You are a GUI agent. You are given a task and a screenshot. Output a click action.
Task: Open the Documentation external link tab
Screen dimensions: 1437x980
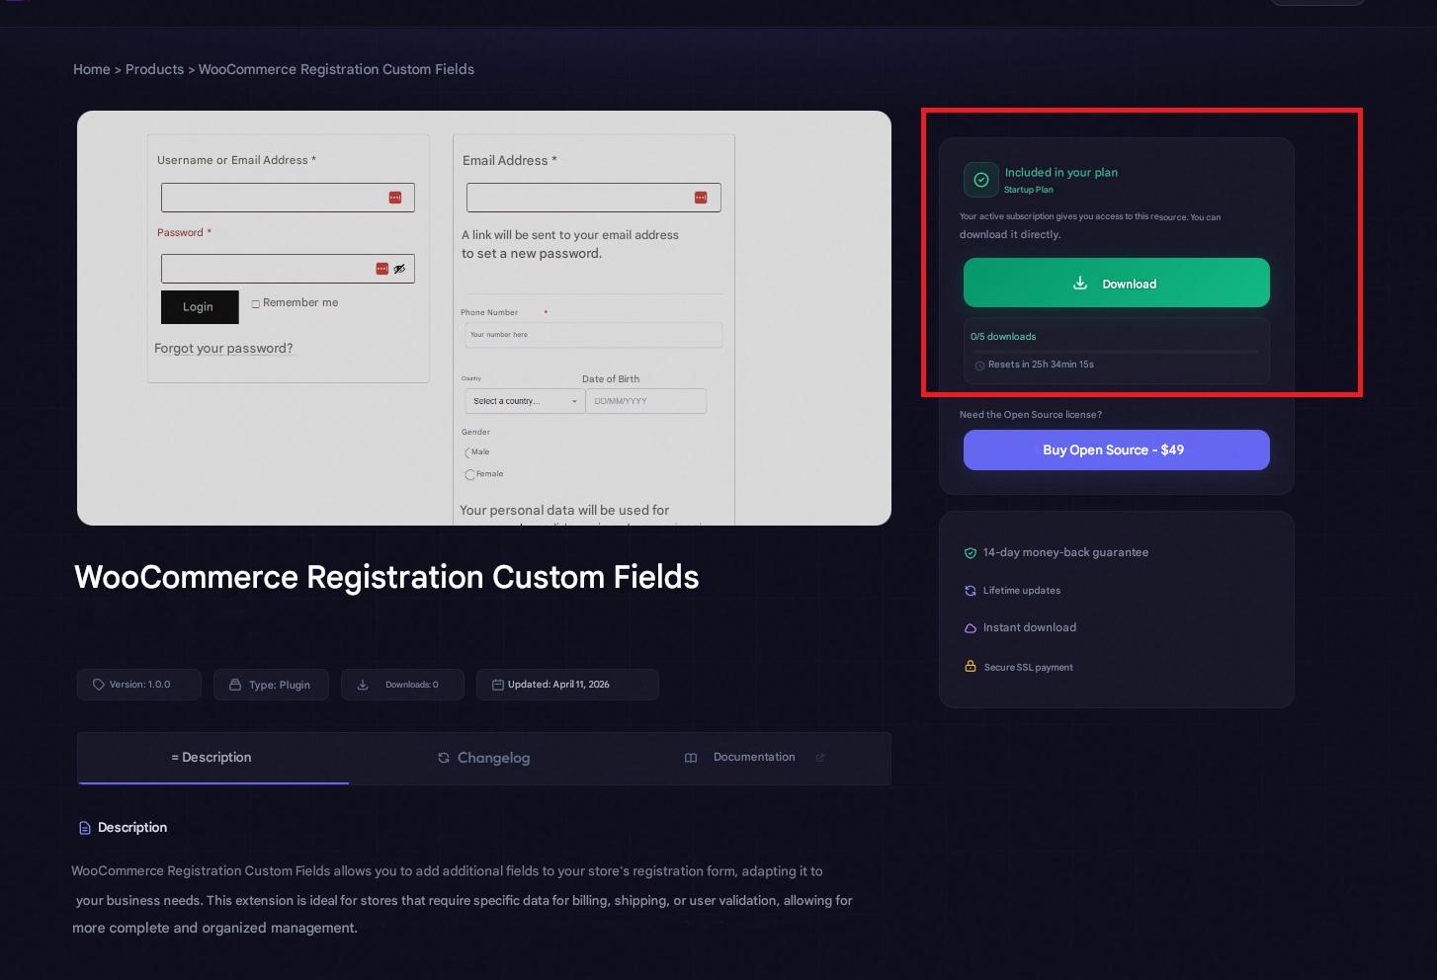[x=753, y=758]
